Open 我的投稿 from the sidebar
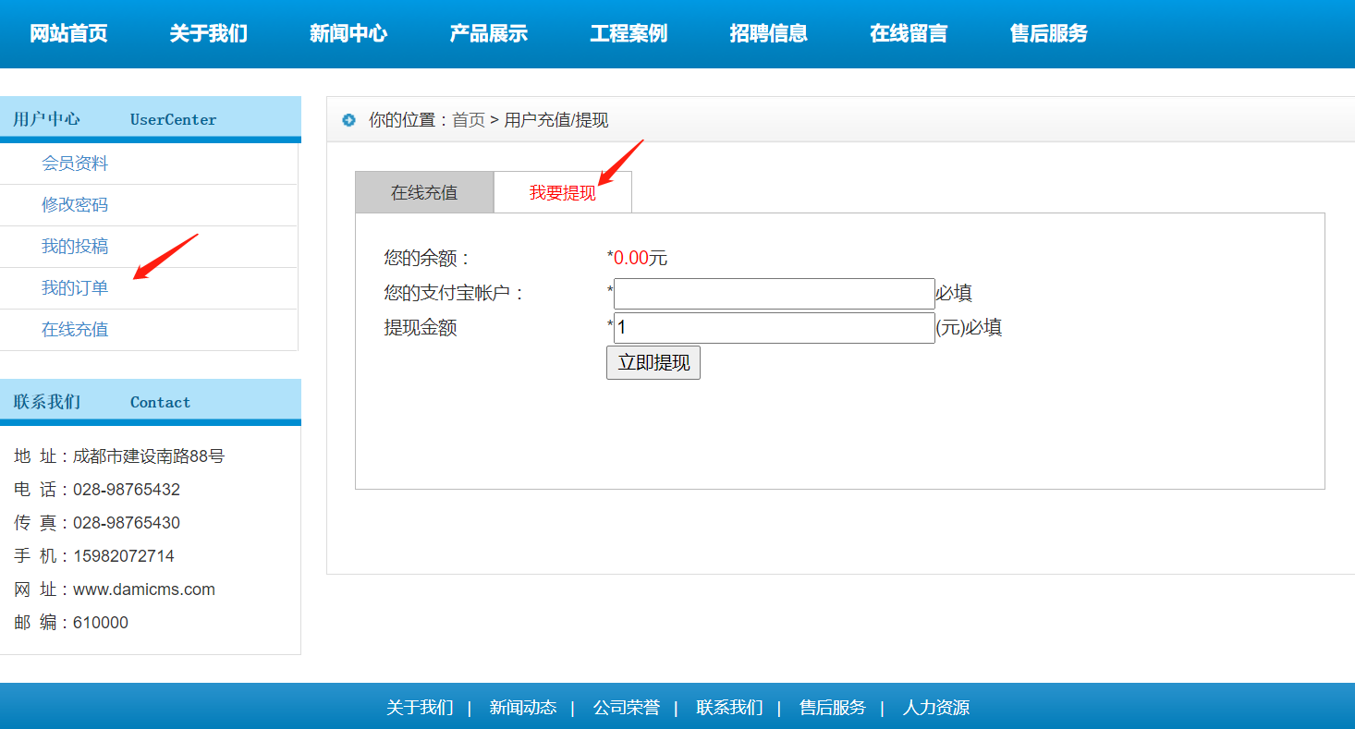 pyautogui.click(x=75, y=246)
